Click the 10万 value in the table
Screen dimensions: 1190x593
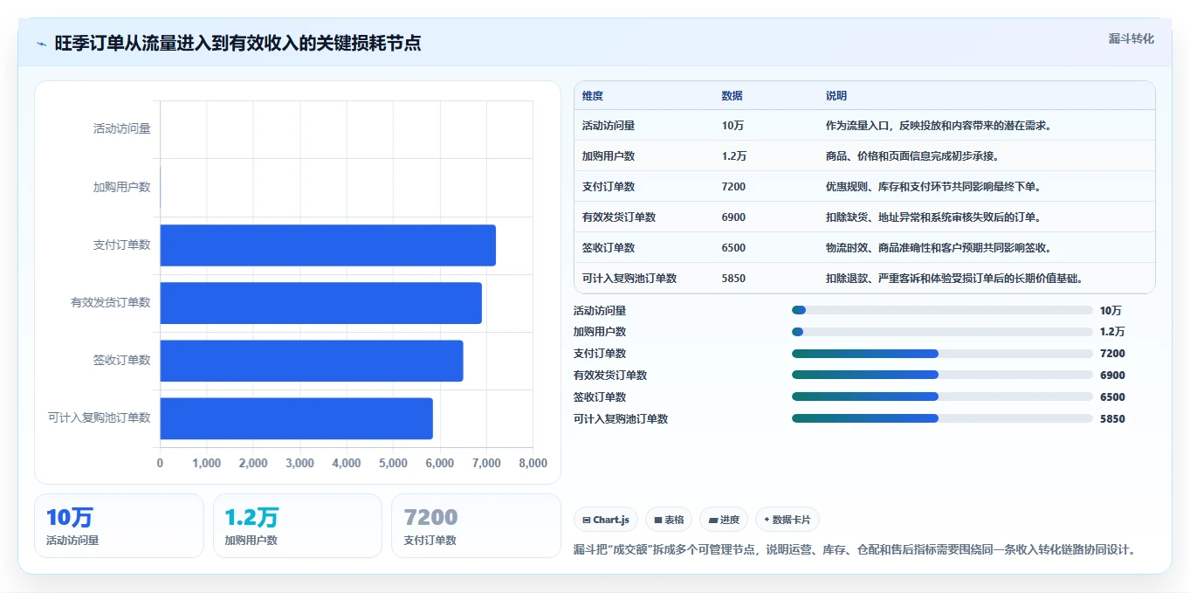click(x=733, y=126)
